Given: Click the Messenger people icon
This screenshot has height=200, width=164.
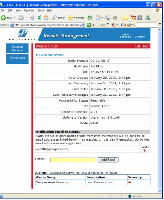Looking at the screenshot, I should pos(148,18).
